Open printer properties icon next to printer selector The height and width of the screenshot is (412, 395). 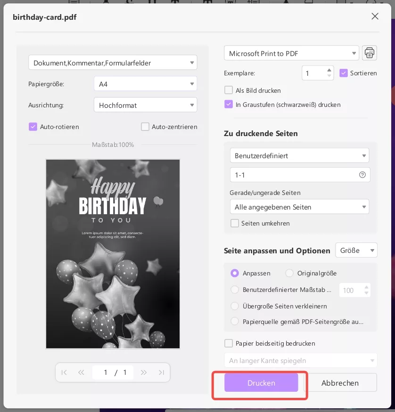pyautogui.click(x=370, y=53)
